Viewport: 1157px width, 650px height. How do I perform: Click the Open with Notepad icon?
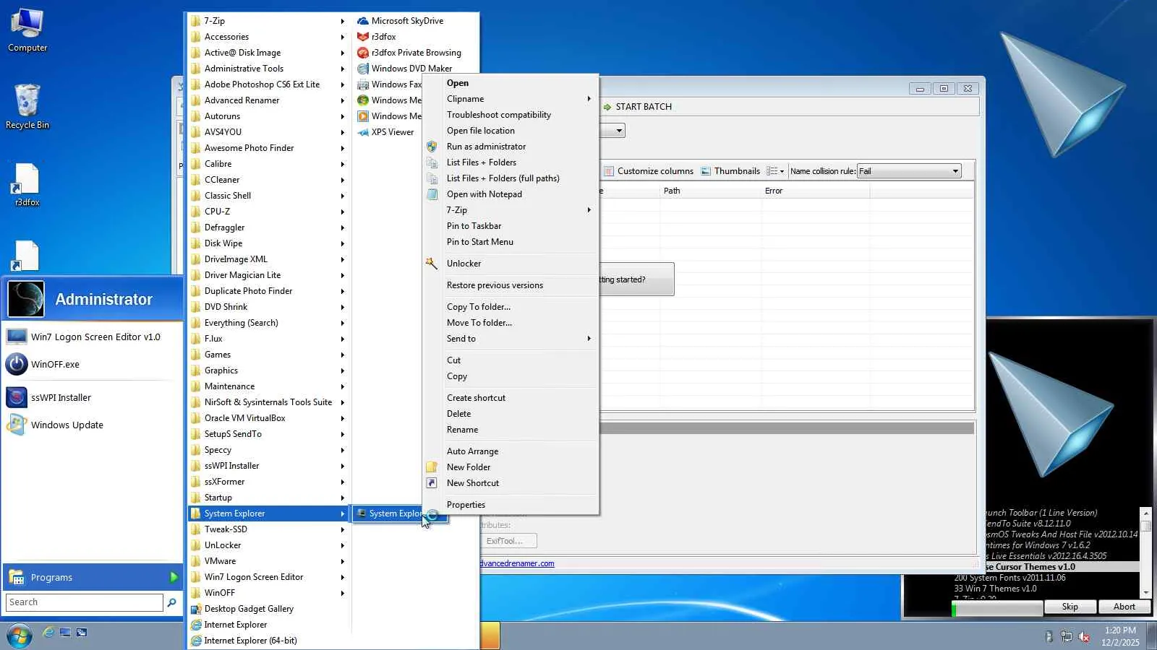click(x=432, y=194)
